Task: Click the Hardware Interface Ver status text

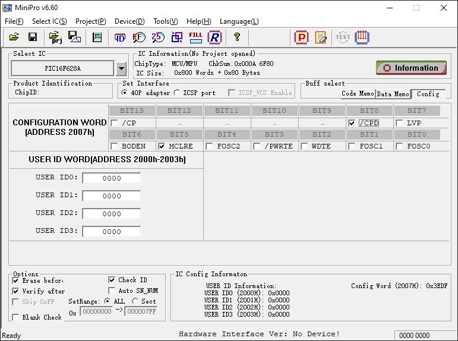Action: click(259, 334)
